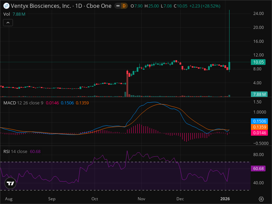The height and width of the screenshot is (204, 272).
Task: Click the Sep label on time axis
Action: (x=52, y=199)
